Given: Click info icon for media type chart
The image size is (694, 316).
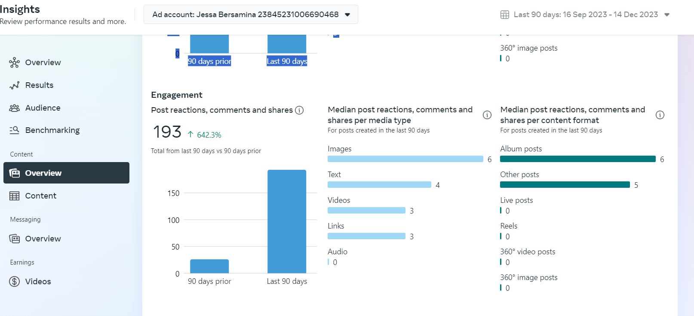Looking at the screenshot, I should 487,115.
